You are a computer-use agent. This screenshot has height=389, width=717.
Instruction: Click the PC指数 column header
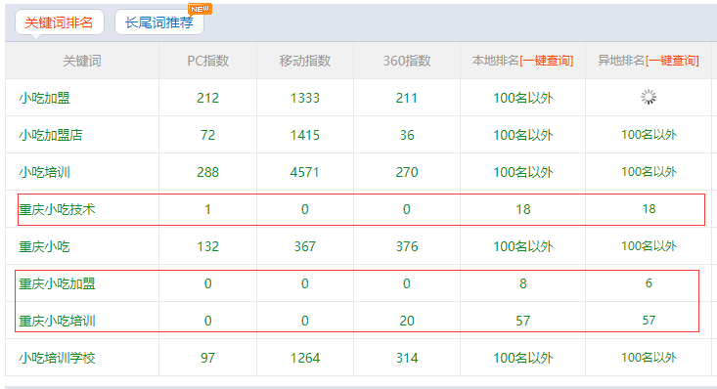(x=208, y=61)
